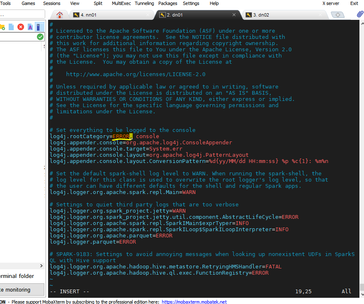The height and width of the screenshot is (304, 364).
Task: Open a new tab with plus icon
Action: click(338, 15)
